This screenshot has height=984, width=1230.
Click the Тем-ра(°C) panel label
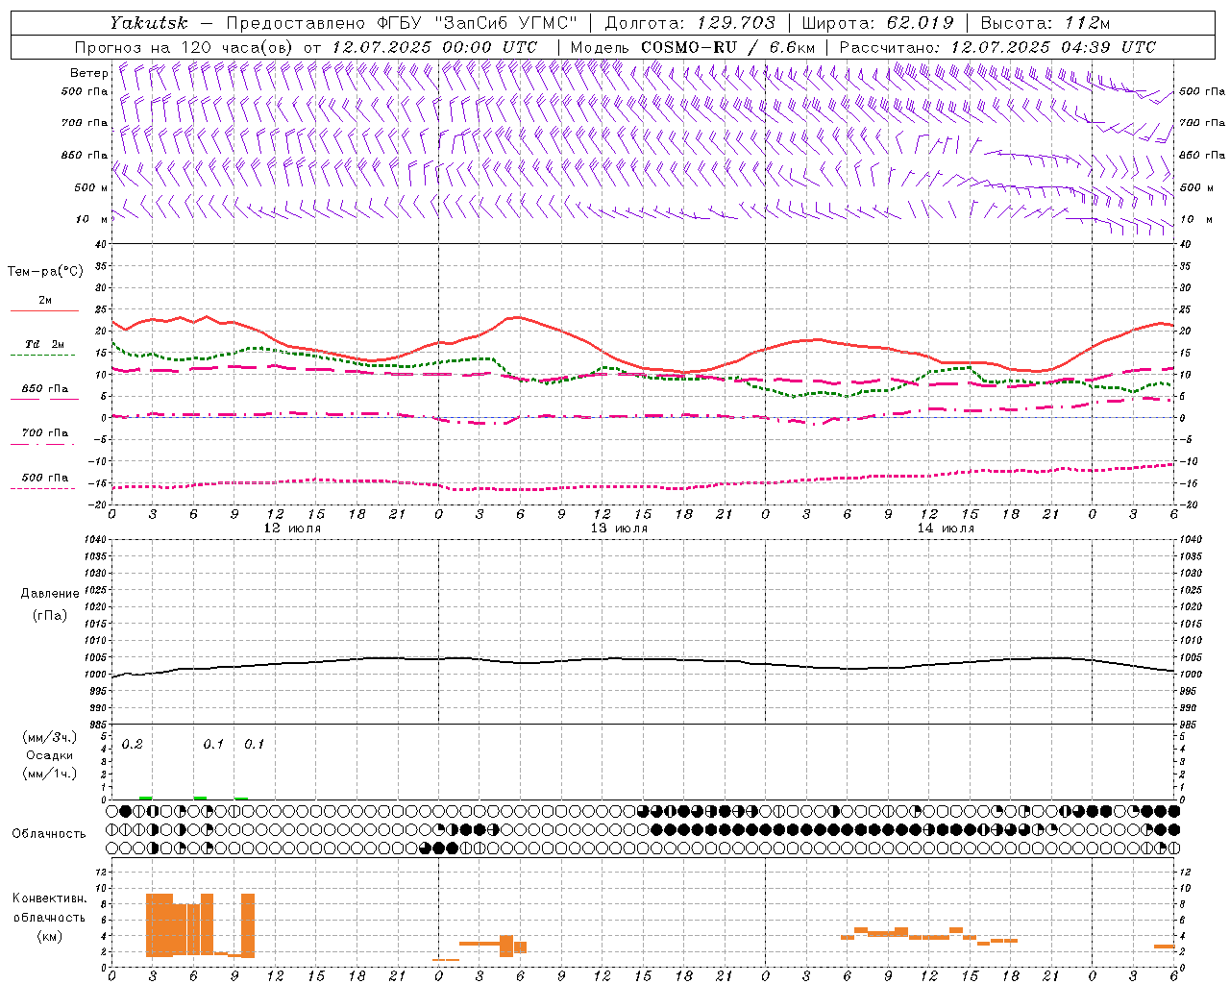[45, 272]
